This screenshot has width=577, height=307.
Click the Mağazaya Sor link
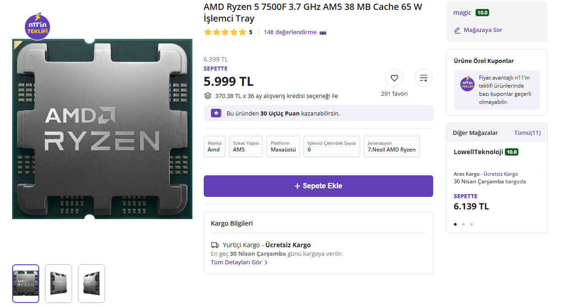point(478,30)
